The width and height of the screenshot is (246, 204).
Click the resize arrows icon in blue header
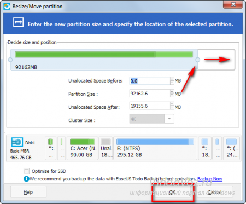[18, 22]
